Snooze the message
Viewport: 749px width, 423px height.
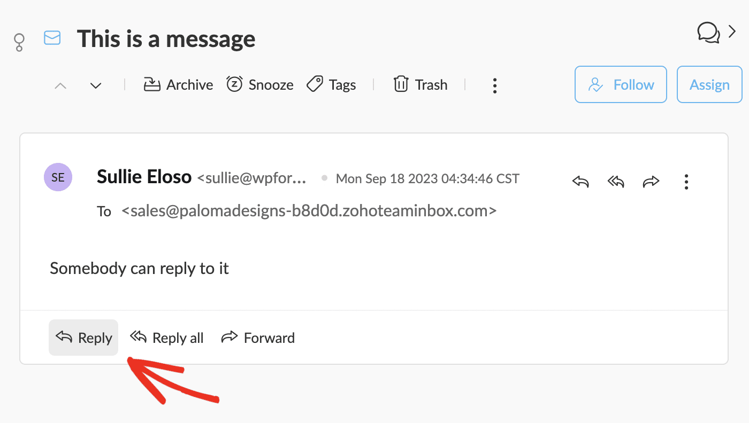(259, 84)
